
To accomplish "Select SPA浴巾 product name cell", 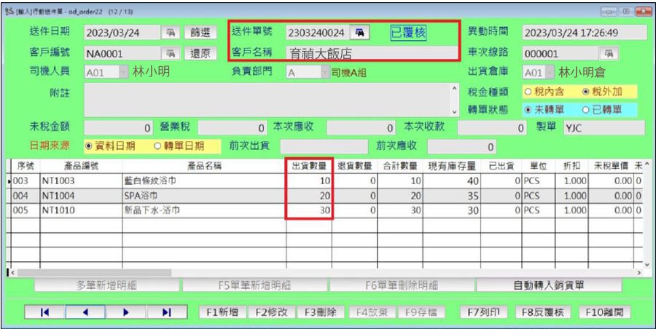I will pos(204,196).
